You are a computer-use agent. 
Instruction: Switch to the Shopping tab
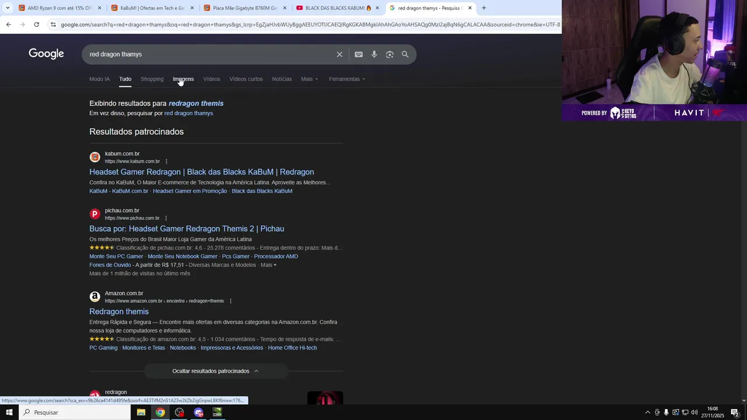pyautogui.click(x=152, y=79)
